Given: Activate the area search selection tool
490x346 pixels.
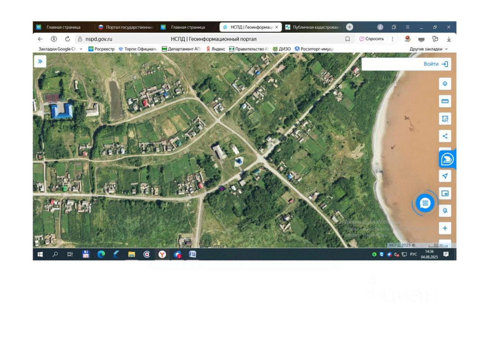Looking at the screenshot, I should pyautogui.click(x=444, y=119).
